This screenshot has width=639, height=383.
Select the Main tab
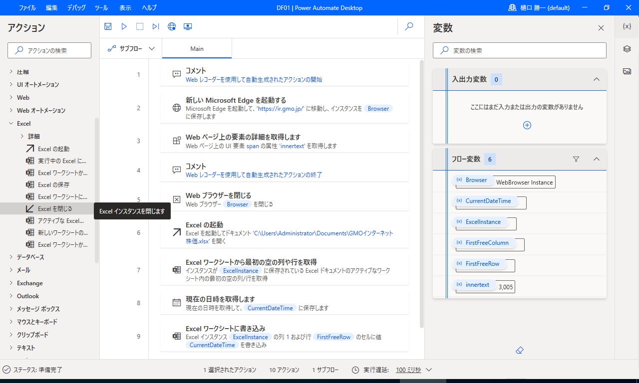coord(197,49)
